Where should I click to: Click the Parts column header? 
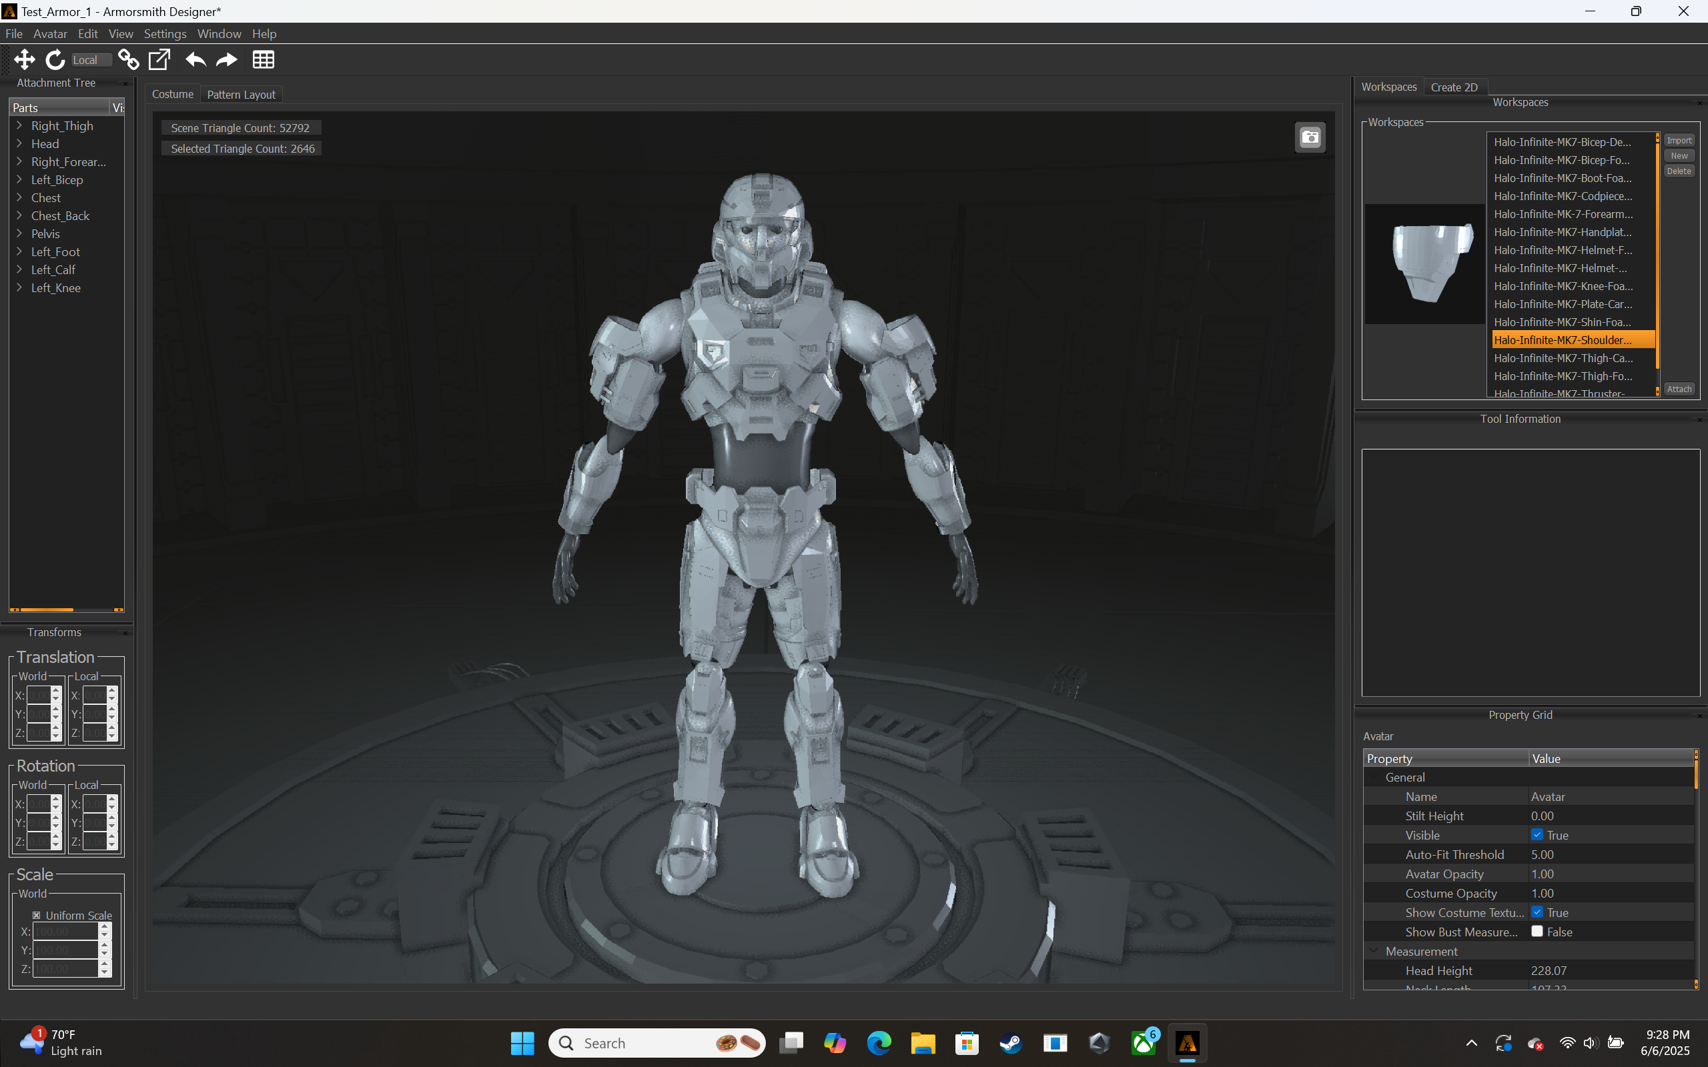(60, 107)
